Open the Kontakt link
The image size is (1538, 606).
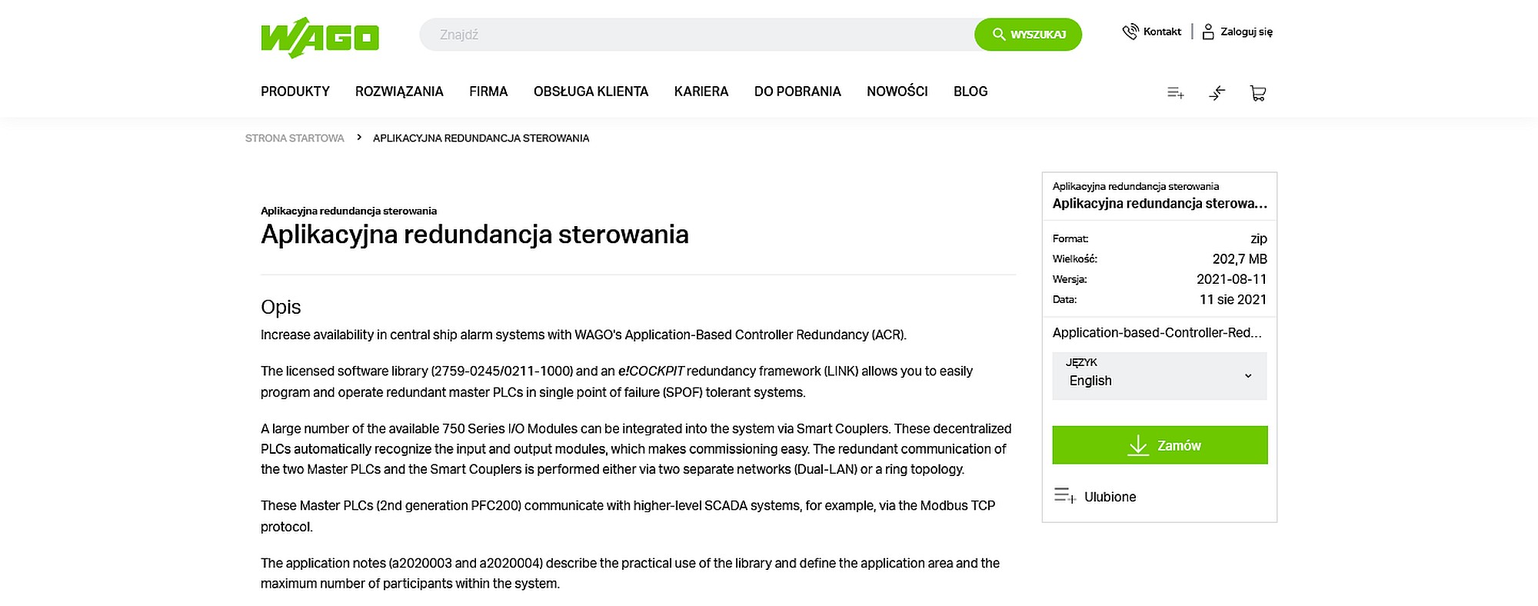click(x=1162, y=32)
